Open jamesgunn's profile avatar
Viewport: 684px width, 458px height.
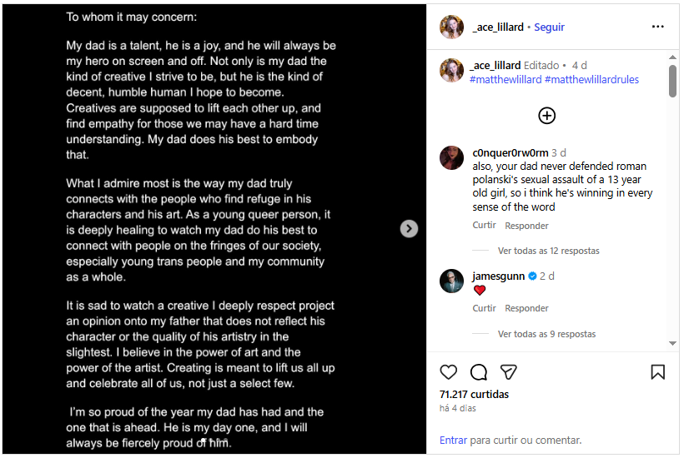click(x=451, y=281)
